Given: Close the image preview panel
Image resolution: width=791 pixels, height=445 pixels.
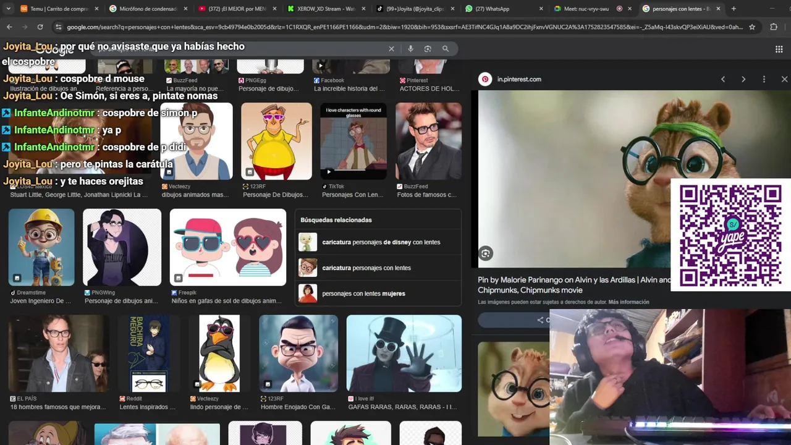Looking at the screenshot, I should pyautogui.click(x=784, y=79).
